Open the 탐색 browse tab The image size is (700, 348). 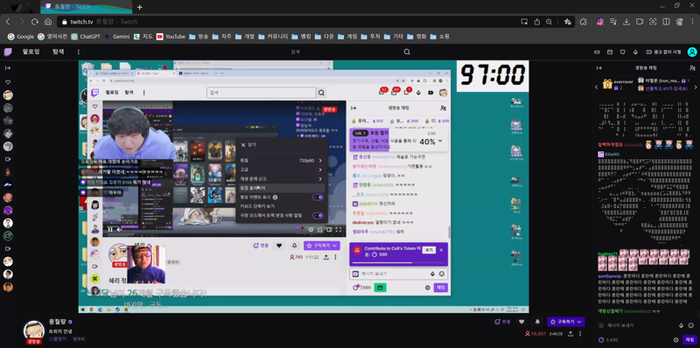click(x=59, y=52)
